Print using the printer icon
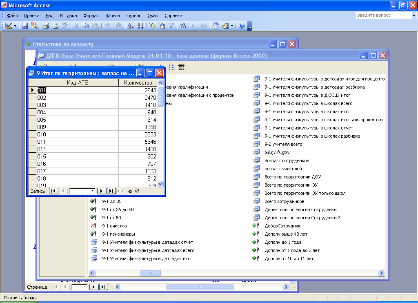 (46, 26)
